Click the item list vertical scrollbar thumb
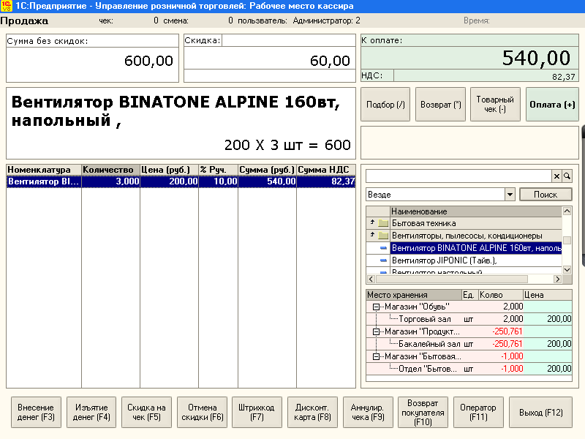 tap(567, 240)
